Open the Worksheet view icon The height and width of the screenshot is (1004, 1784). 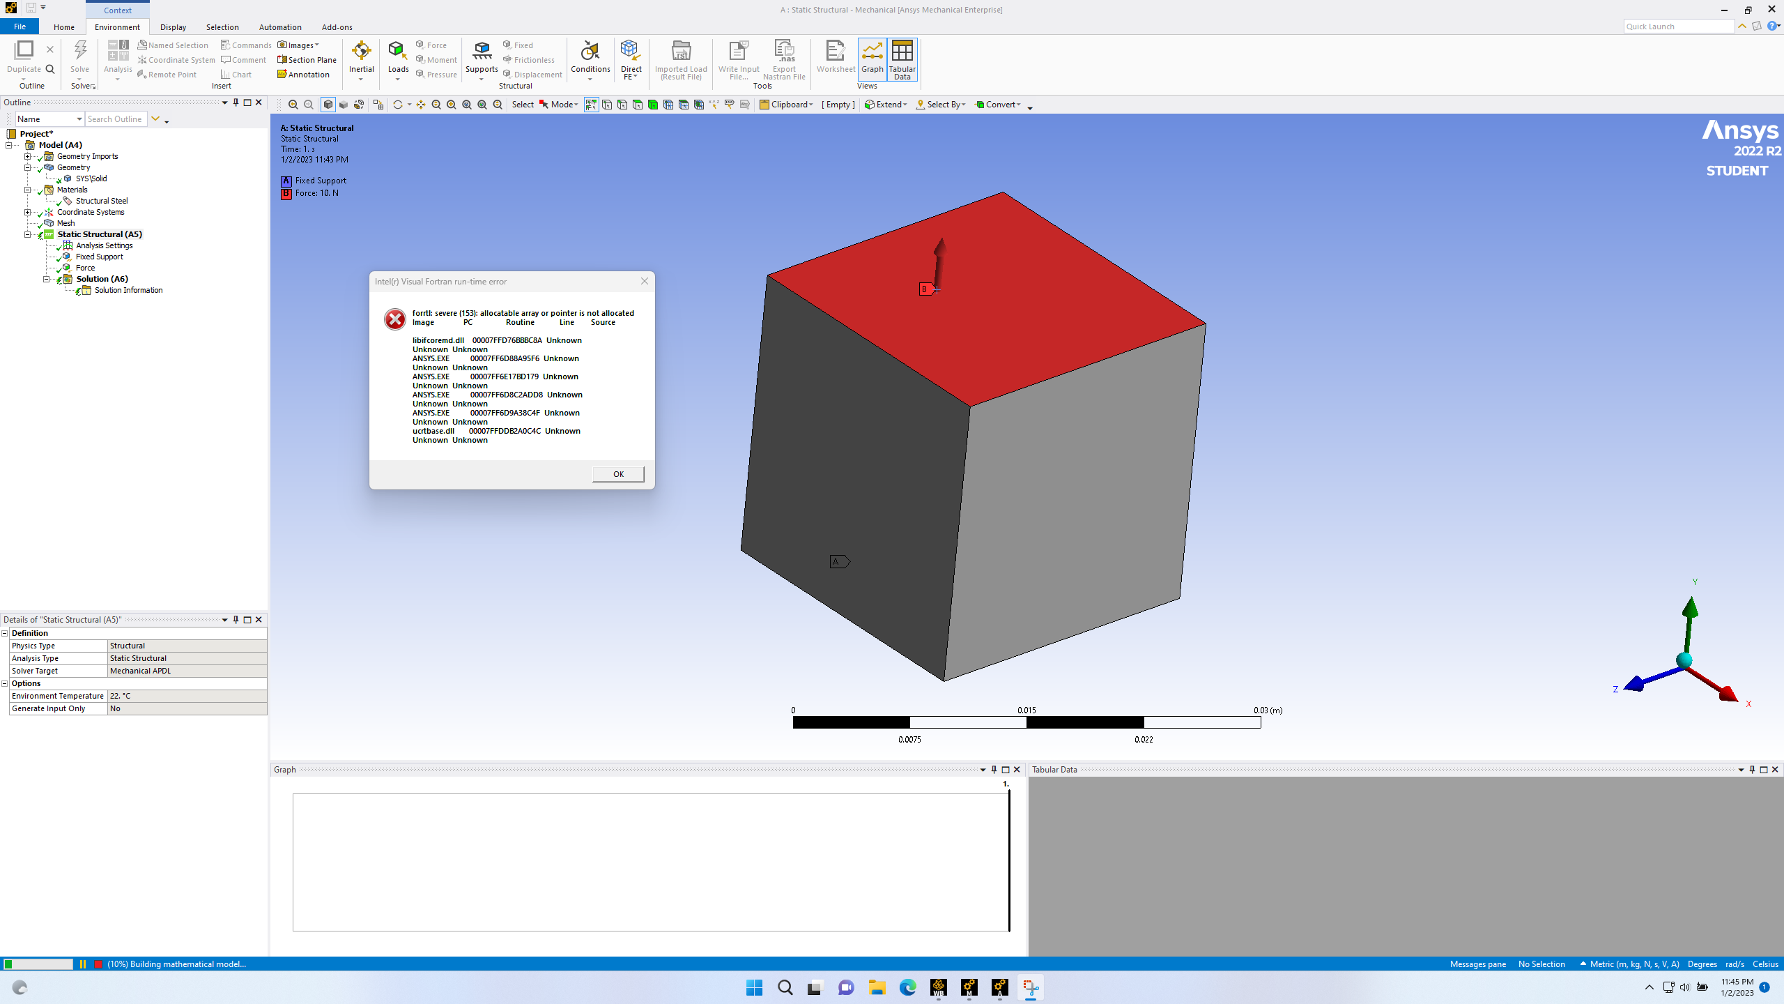pos(836,51)
